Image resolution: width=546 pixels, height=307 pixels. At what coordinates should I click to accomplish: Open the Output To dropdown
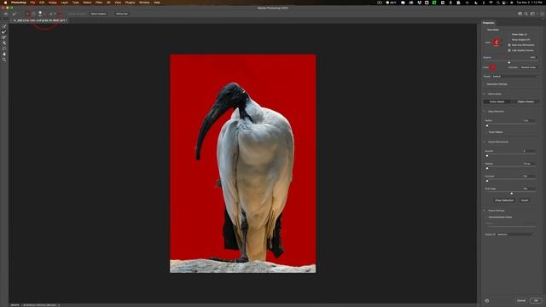[x=515, y=235]
